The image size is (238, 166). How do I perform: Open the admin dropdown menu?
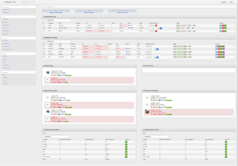click(x=224, y=2)
